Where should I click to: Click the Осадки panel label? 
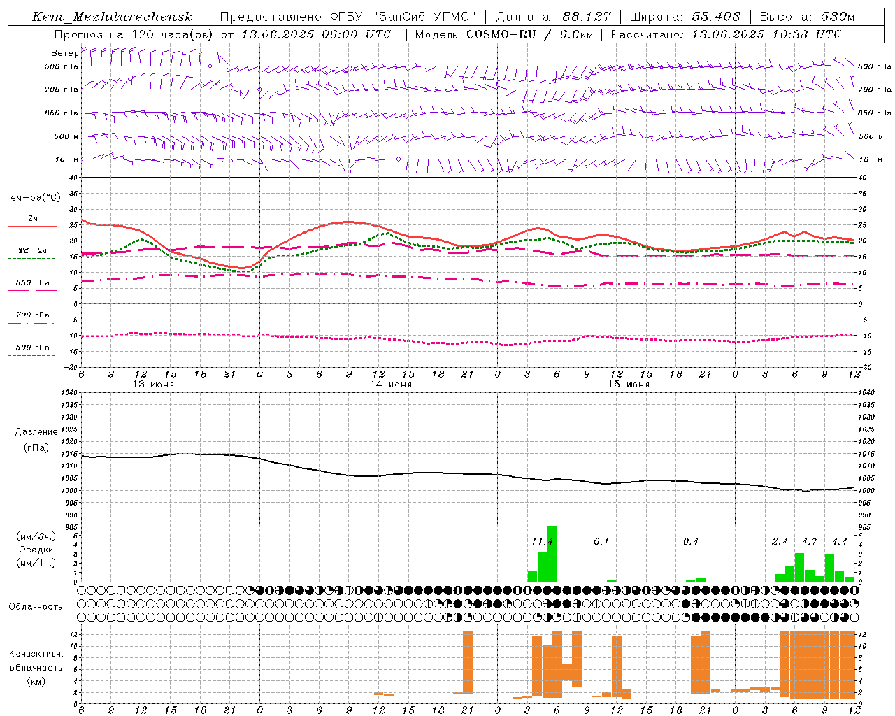point(36,550)
